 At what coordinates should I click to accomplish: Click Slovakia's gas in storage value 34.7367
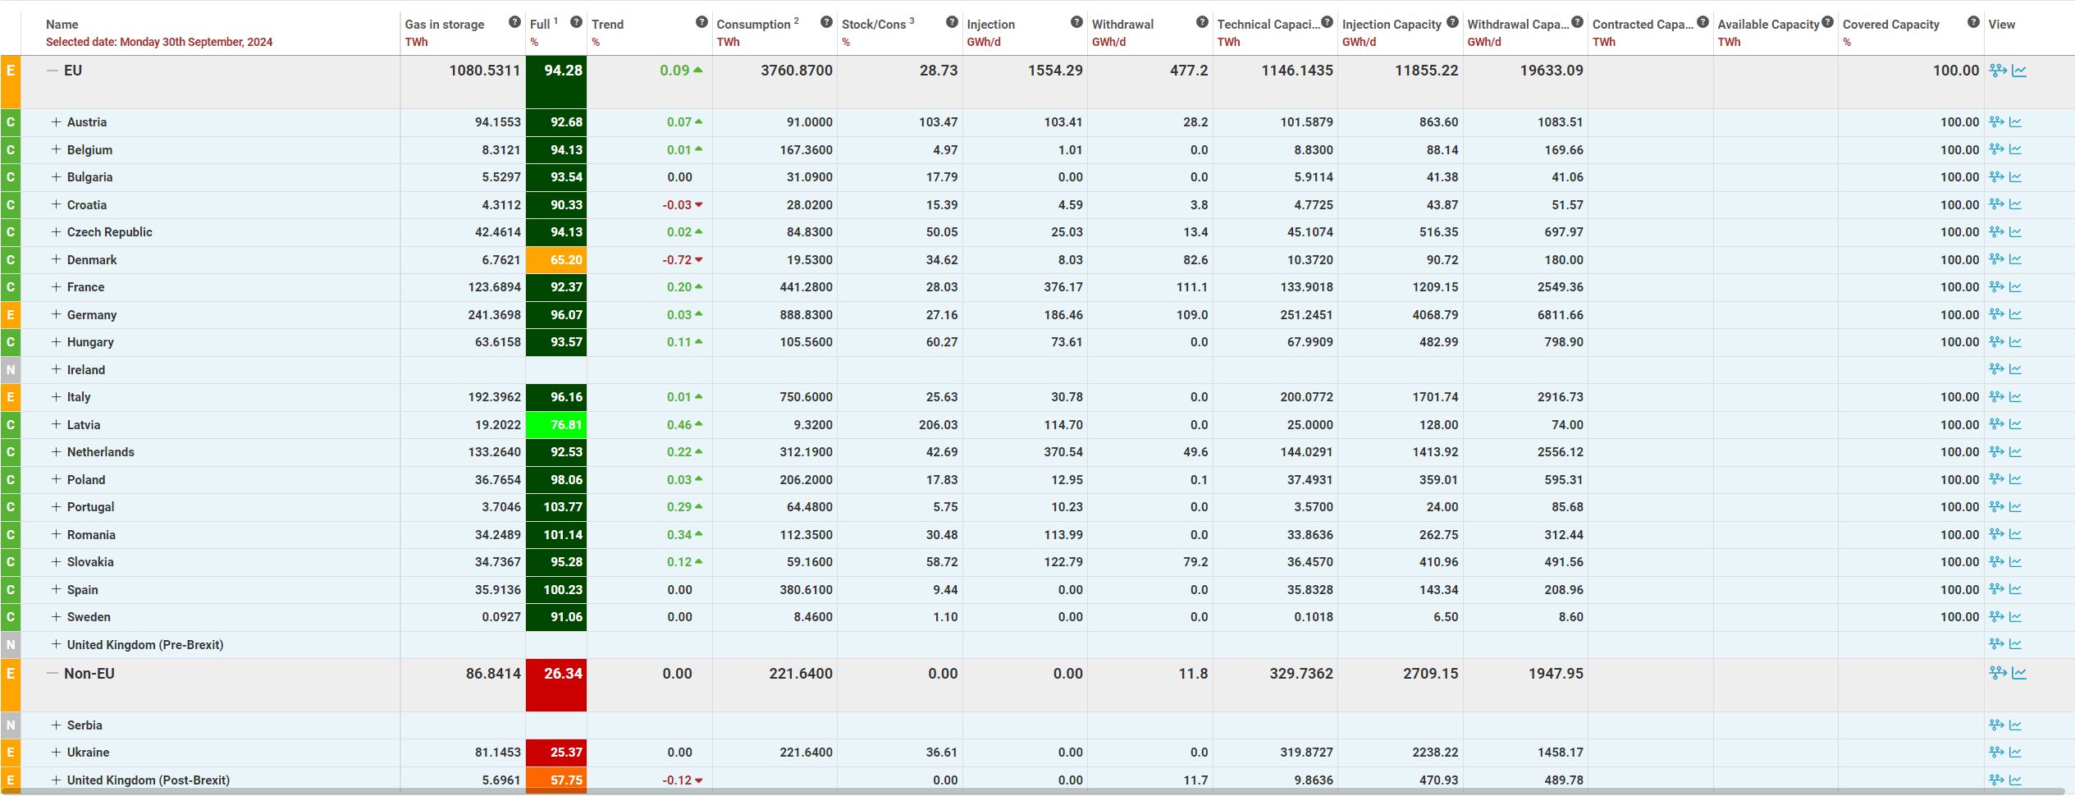pos(498,562)
